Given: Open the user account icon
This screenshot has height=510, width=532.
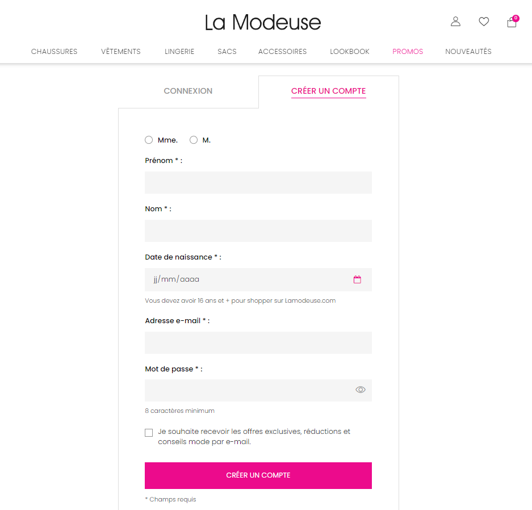Looking at the screenshot, I should [455, 22].
